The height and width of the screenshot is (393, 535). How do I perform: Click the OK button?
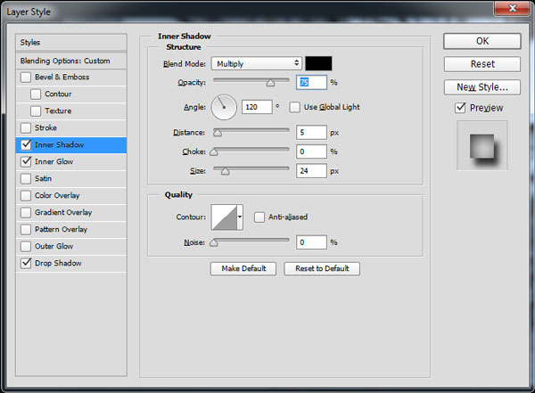(x=482, y=41)
